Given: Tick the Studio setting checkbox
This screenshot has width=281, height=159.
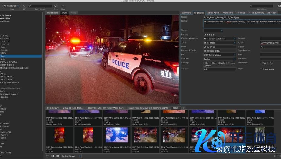Looking at the screenshot, I should point(217,63).
